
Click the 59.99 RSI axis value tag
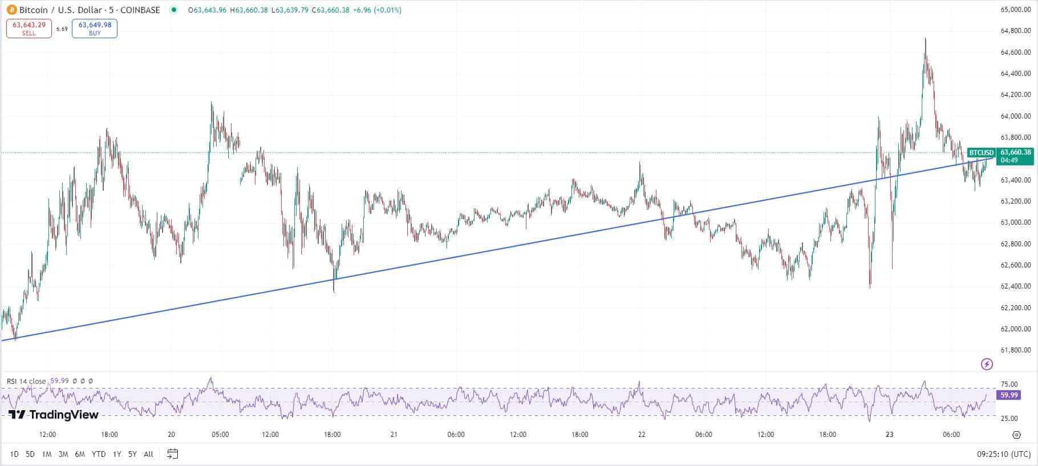1008,395
